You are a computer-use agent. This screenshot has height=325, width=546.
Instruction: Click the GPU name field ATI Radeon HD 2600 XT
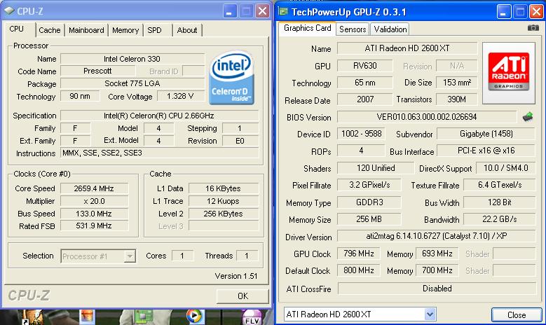click(407, 48)
